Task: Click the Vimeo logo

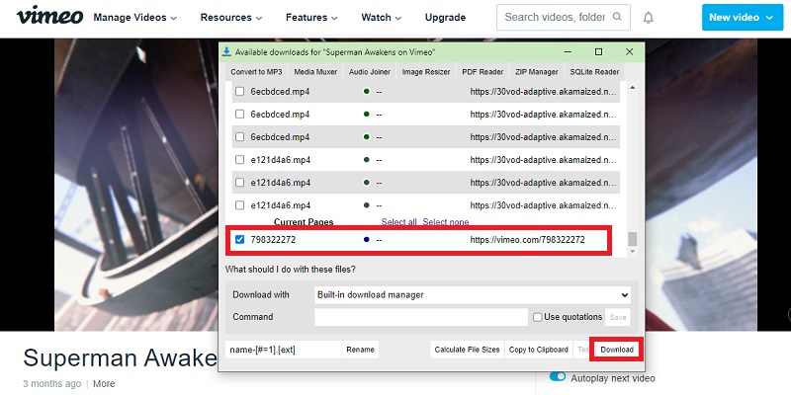Action: [49, 16]
